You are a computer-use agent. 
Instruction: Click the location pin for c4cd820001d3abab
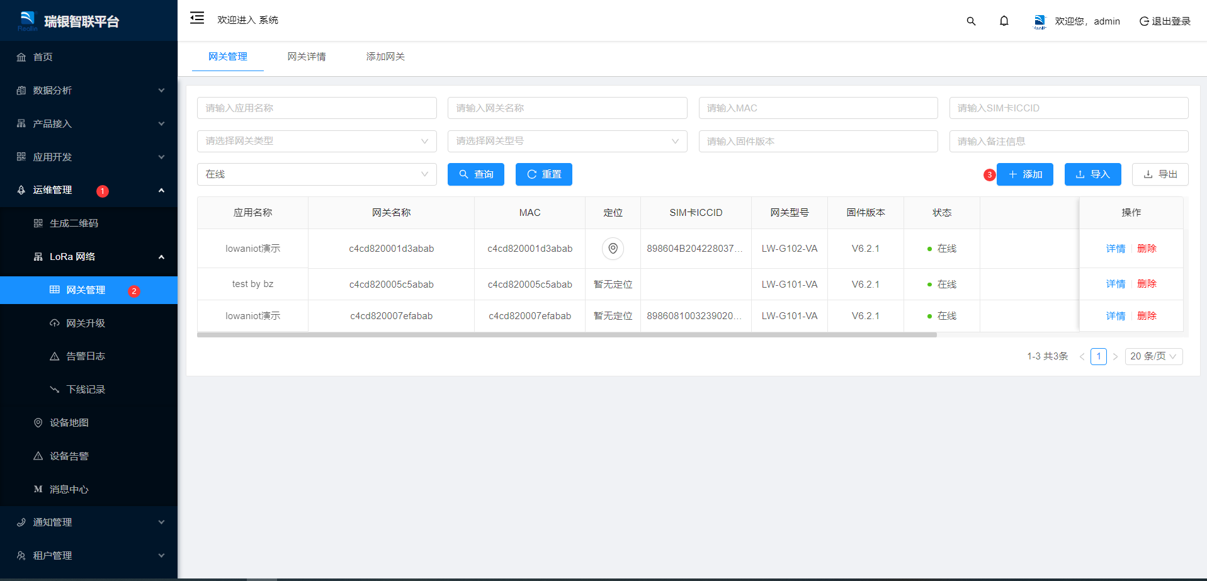coord(613,249)
